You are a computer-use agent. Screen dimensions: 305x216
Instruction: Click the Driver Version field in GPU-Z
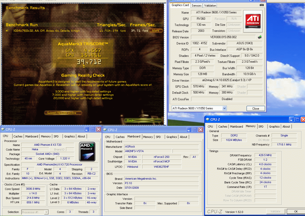click(227, 81)
